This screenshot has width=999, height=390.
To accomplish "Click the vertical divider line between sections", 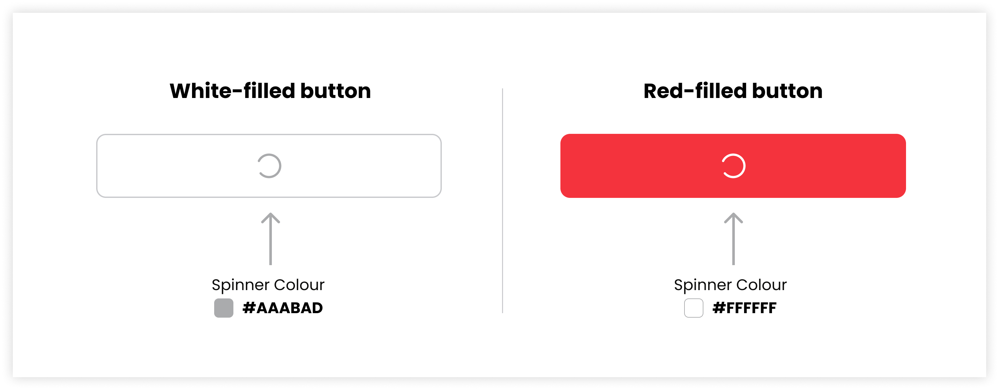I will coord(503,201).
